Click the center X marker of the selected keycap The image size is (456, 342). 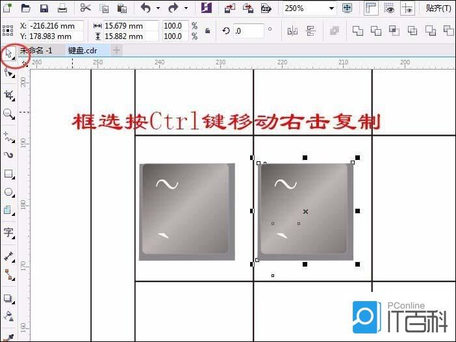(305, 211)
